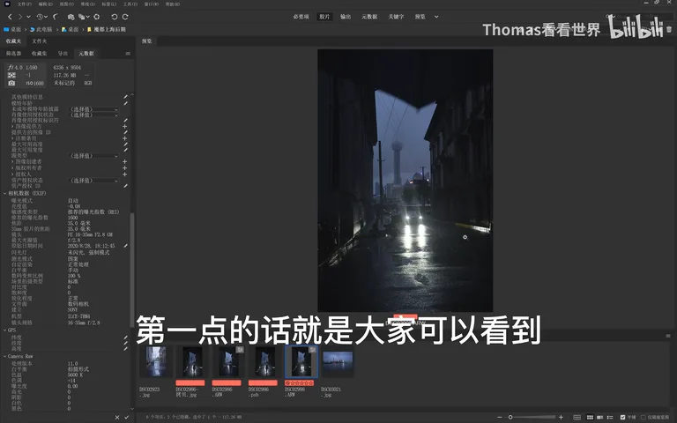Add entry with plus beside 版权所有者
677x423 pixels.
125,168
